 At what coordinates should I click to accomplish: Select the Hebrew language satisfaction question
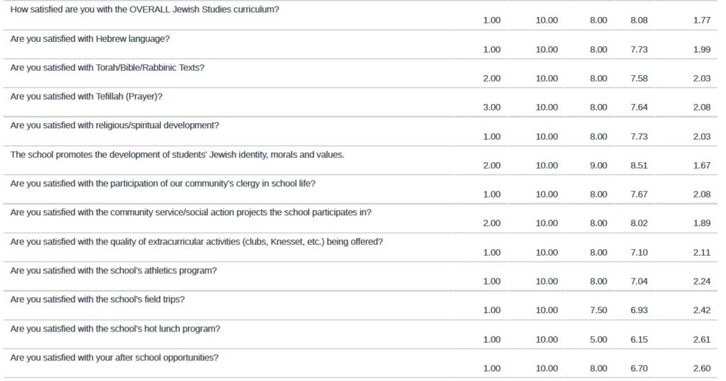pos(90,39)
